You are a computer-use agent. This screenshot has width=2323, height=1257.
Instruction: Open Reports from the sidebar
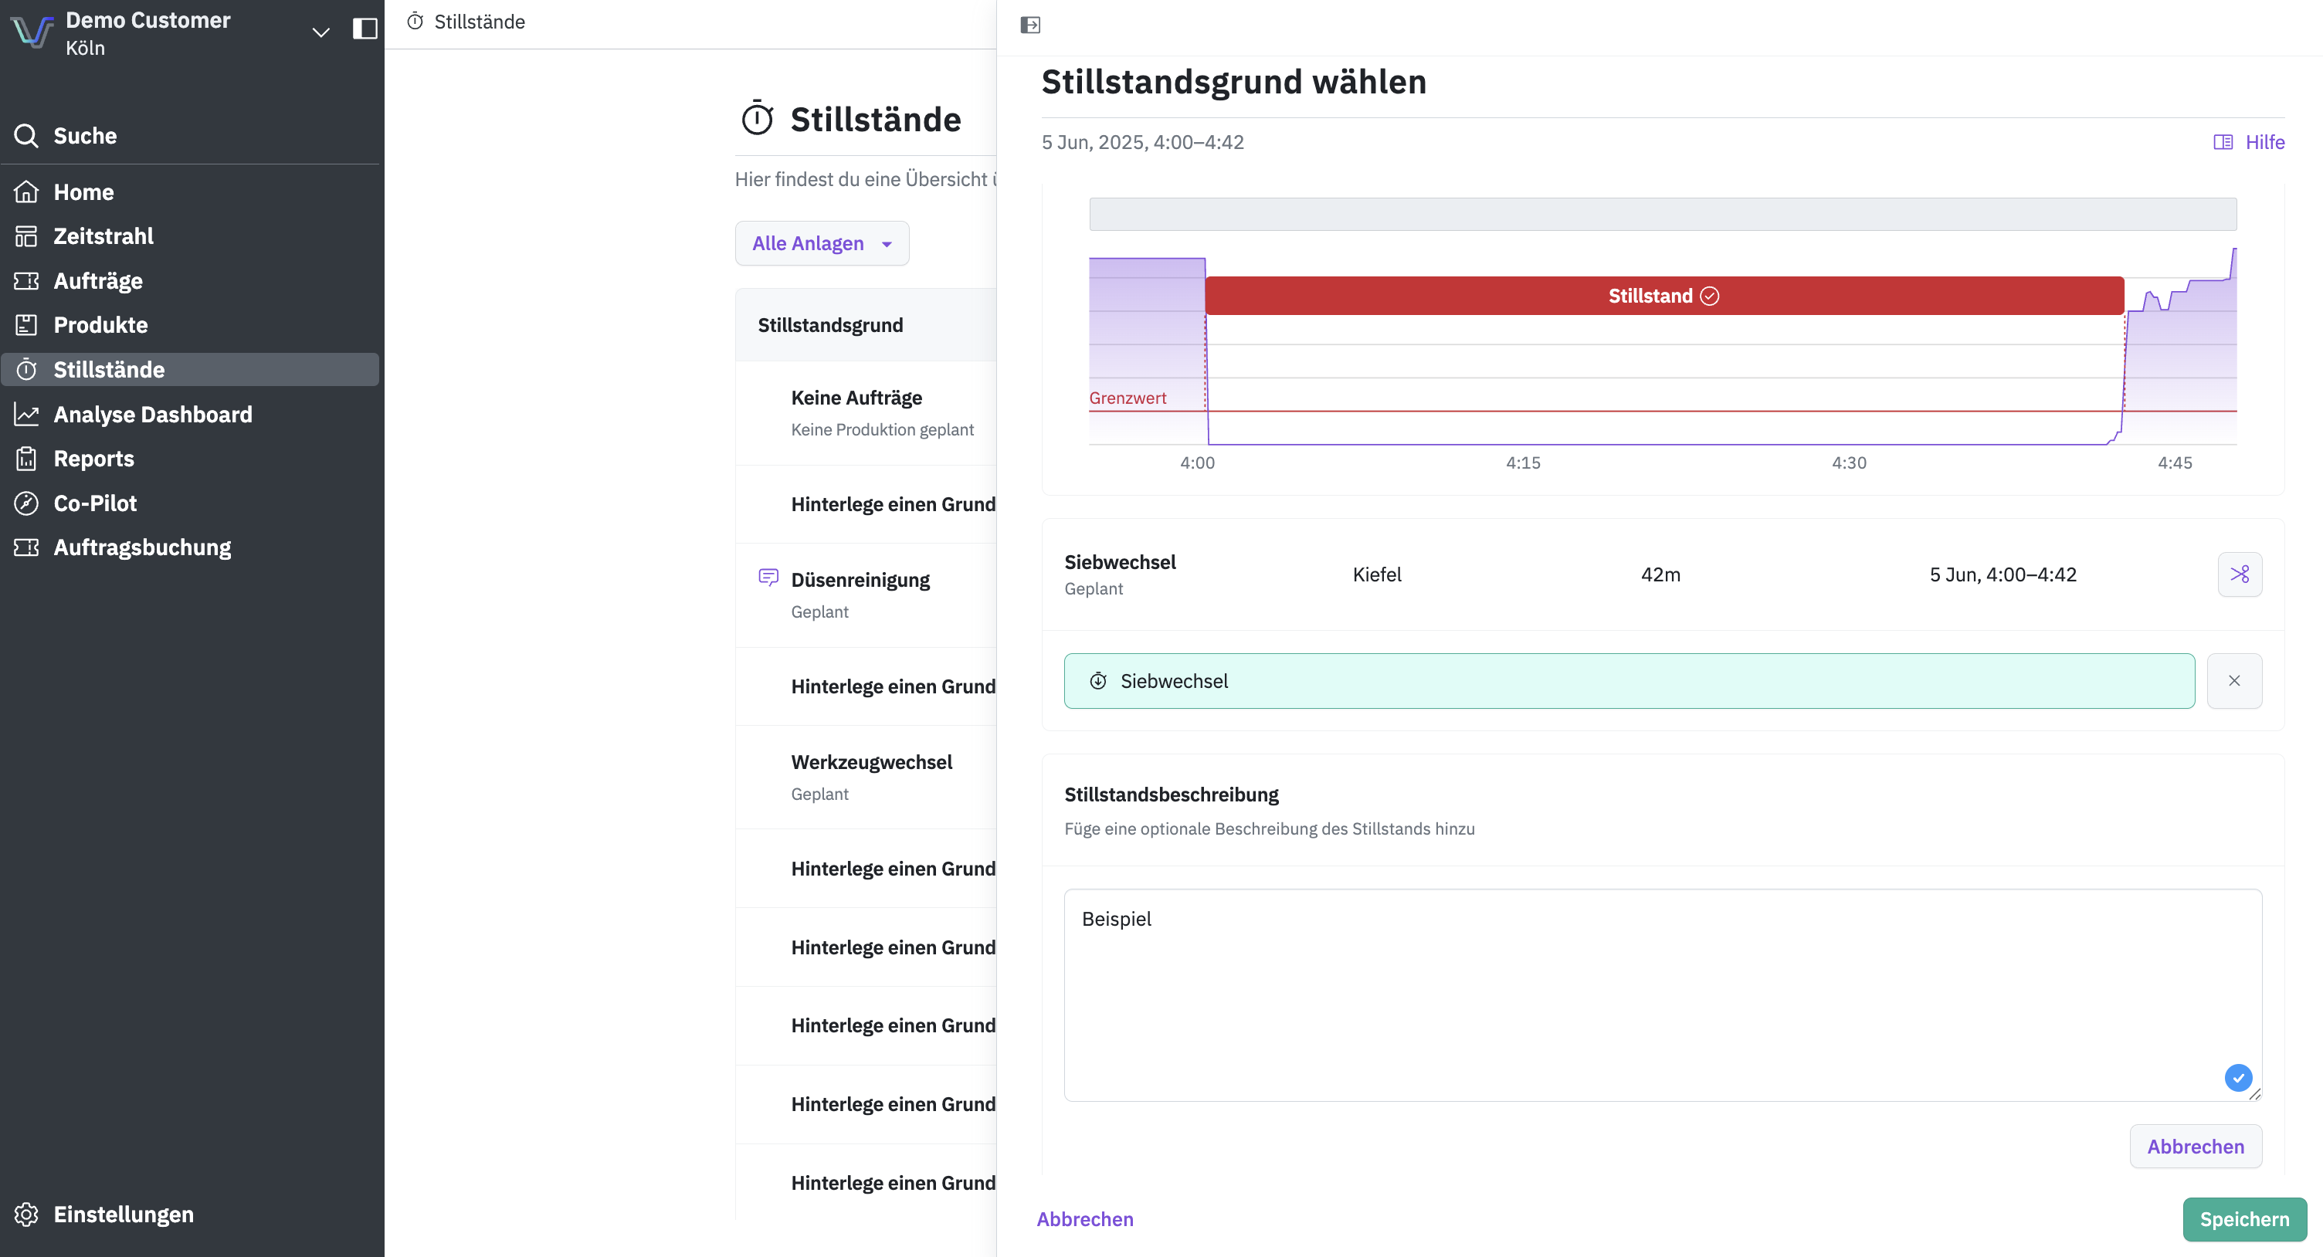click(93, 458)
